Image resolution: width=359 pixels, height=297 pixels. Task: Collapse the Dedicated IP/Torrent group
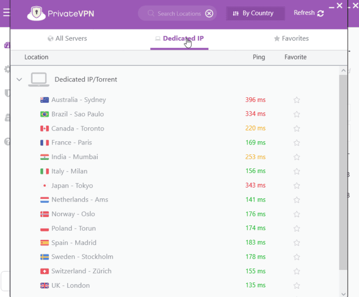click(x=19, y=80)
